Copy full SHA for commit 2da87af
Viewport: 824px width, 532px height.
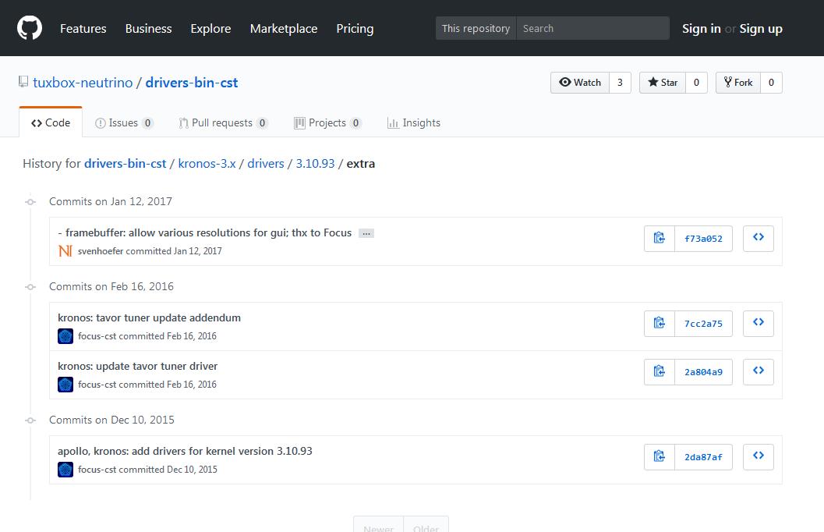point(660,457)
